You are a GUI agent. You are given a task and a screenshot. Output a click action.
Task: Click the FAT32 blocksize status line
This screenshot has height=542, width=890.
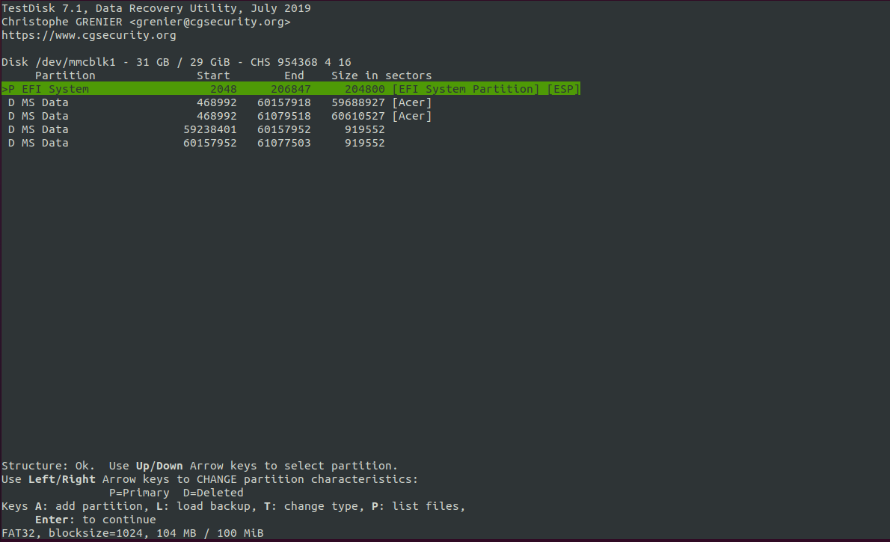[x=132, y=533]
